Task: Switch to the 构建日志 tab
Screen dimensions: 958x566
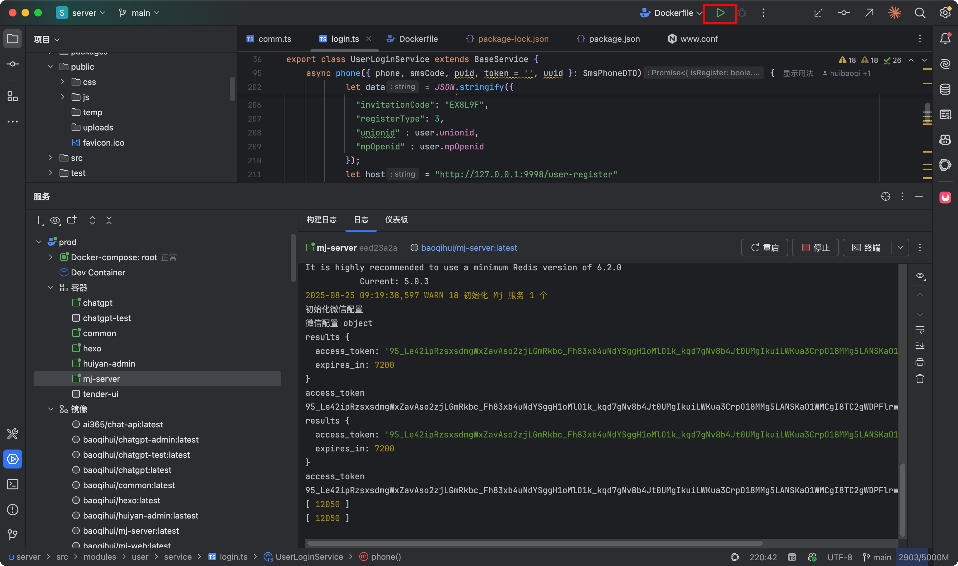Action: [321, 220]
